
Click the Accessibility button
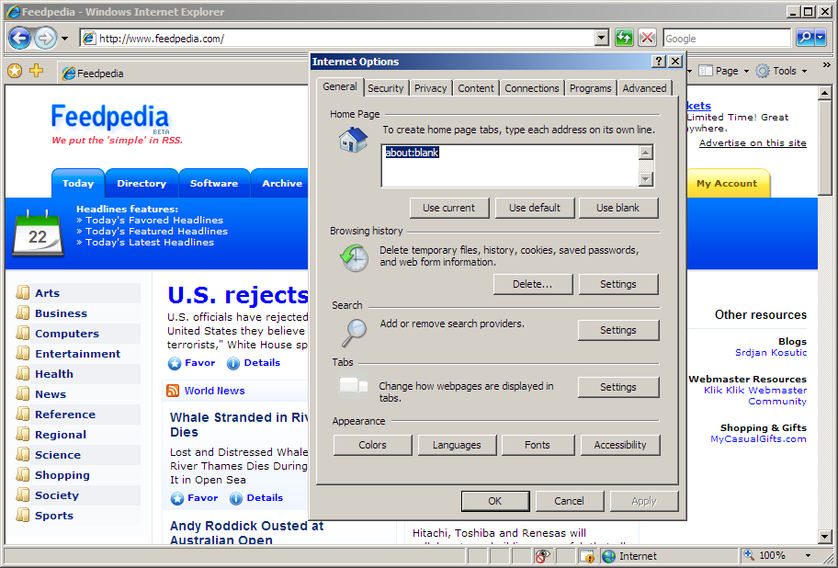pos(620,445)
